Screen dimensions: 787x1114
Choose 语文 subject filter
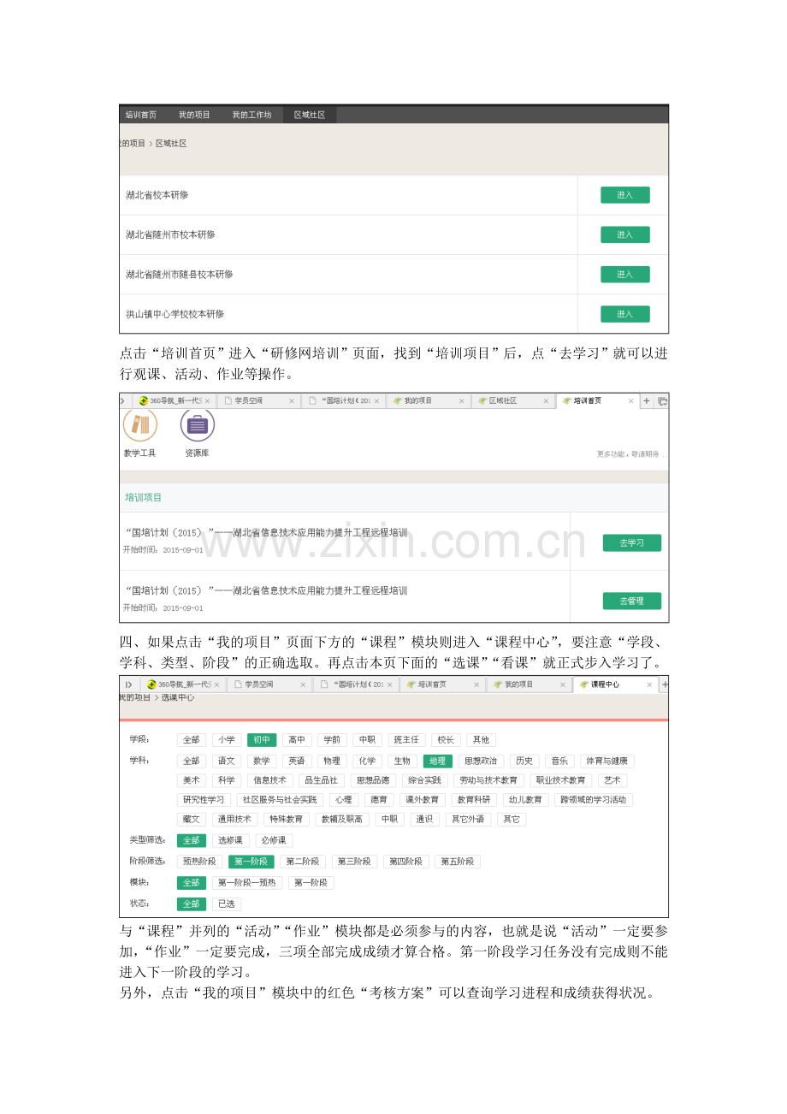(x=226, y=761)
